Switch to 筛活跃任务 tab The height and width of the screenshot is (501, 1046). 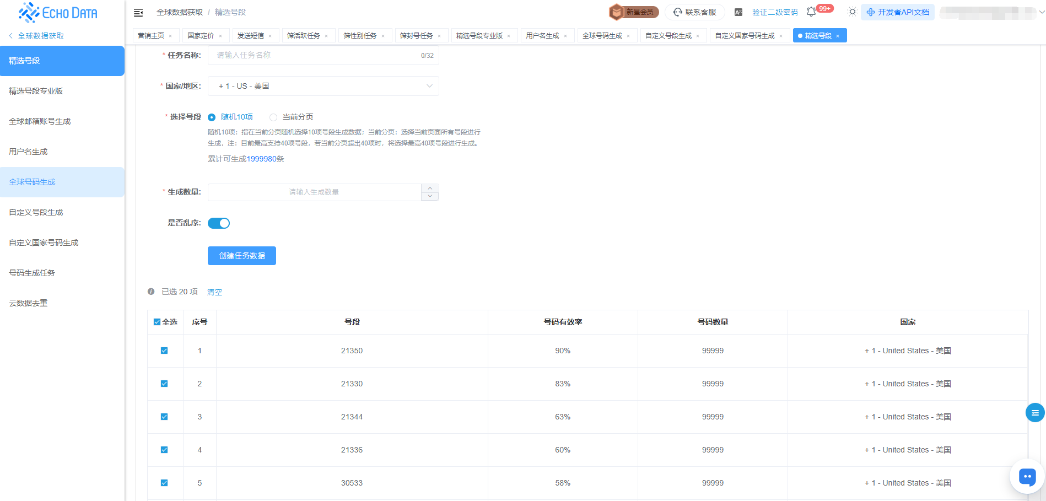[304, 36]
